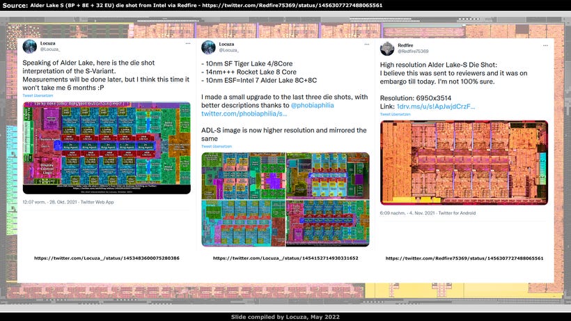Click the Redfire75369 status URL caption below third tweet
Viewport: 571px width, 321px height.
464,258
